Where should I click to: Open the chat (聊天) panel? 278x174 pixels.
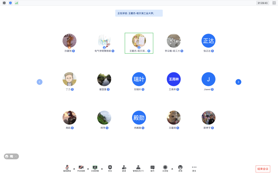point(153,168)
